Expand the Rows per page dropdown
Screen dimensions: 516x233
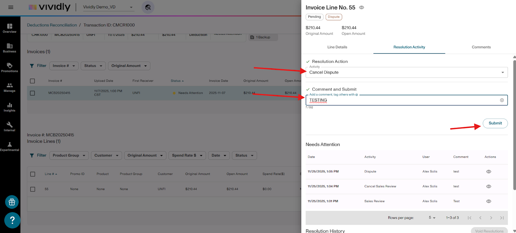[432, 218]
